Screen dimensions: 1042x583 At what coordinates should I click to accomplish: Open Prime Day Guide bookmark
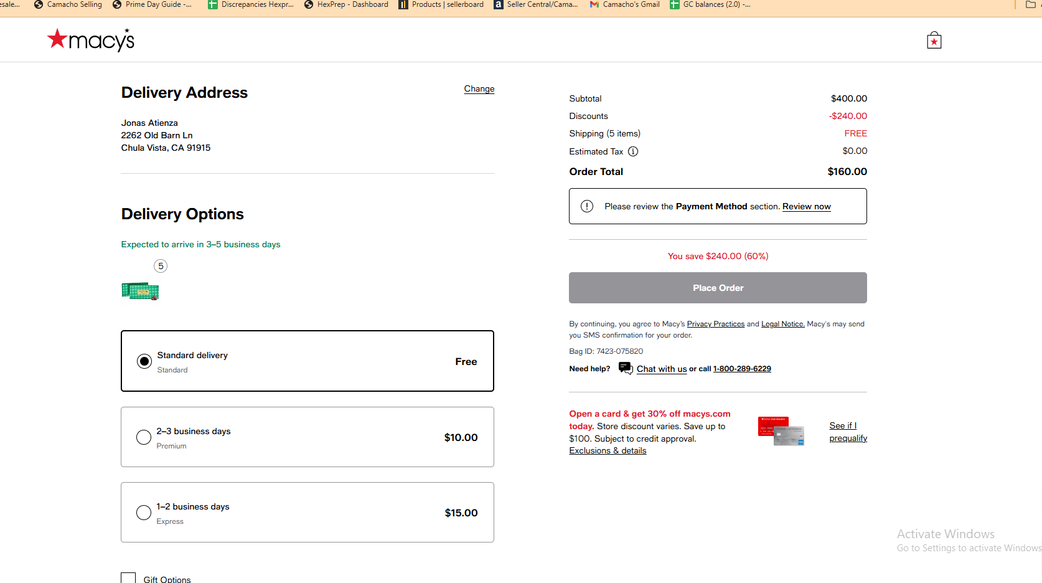(x=152, y=4)
